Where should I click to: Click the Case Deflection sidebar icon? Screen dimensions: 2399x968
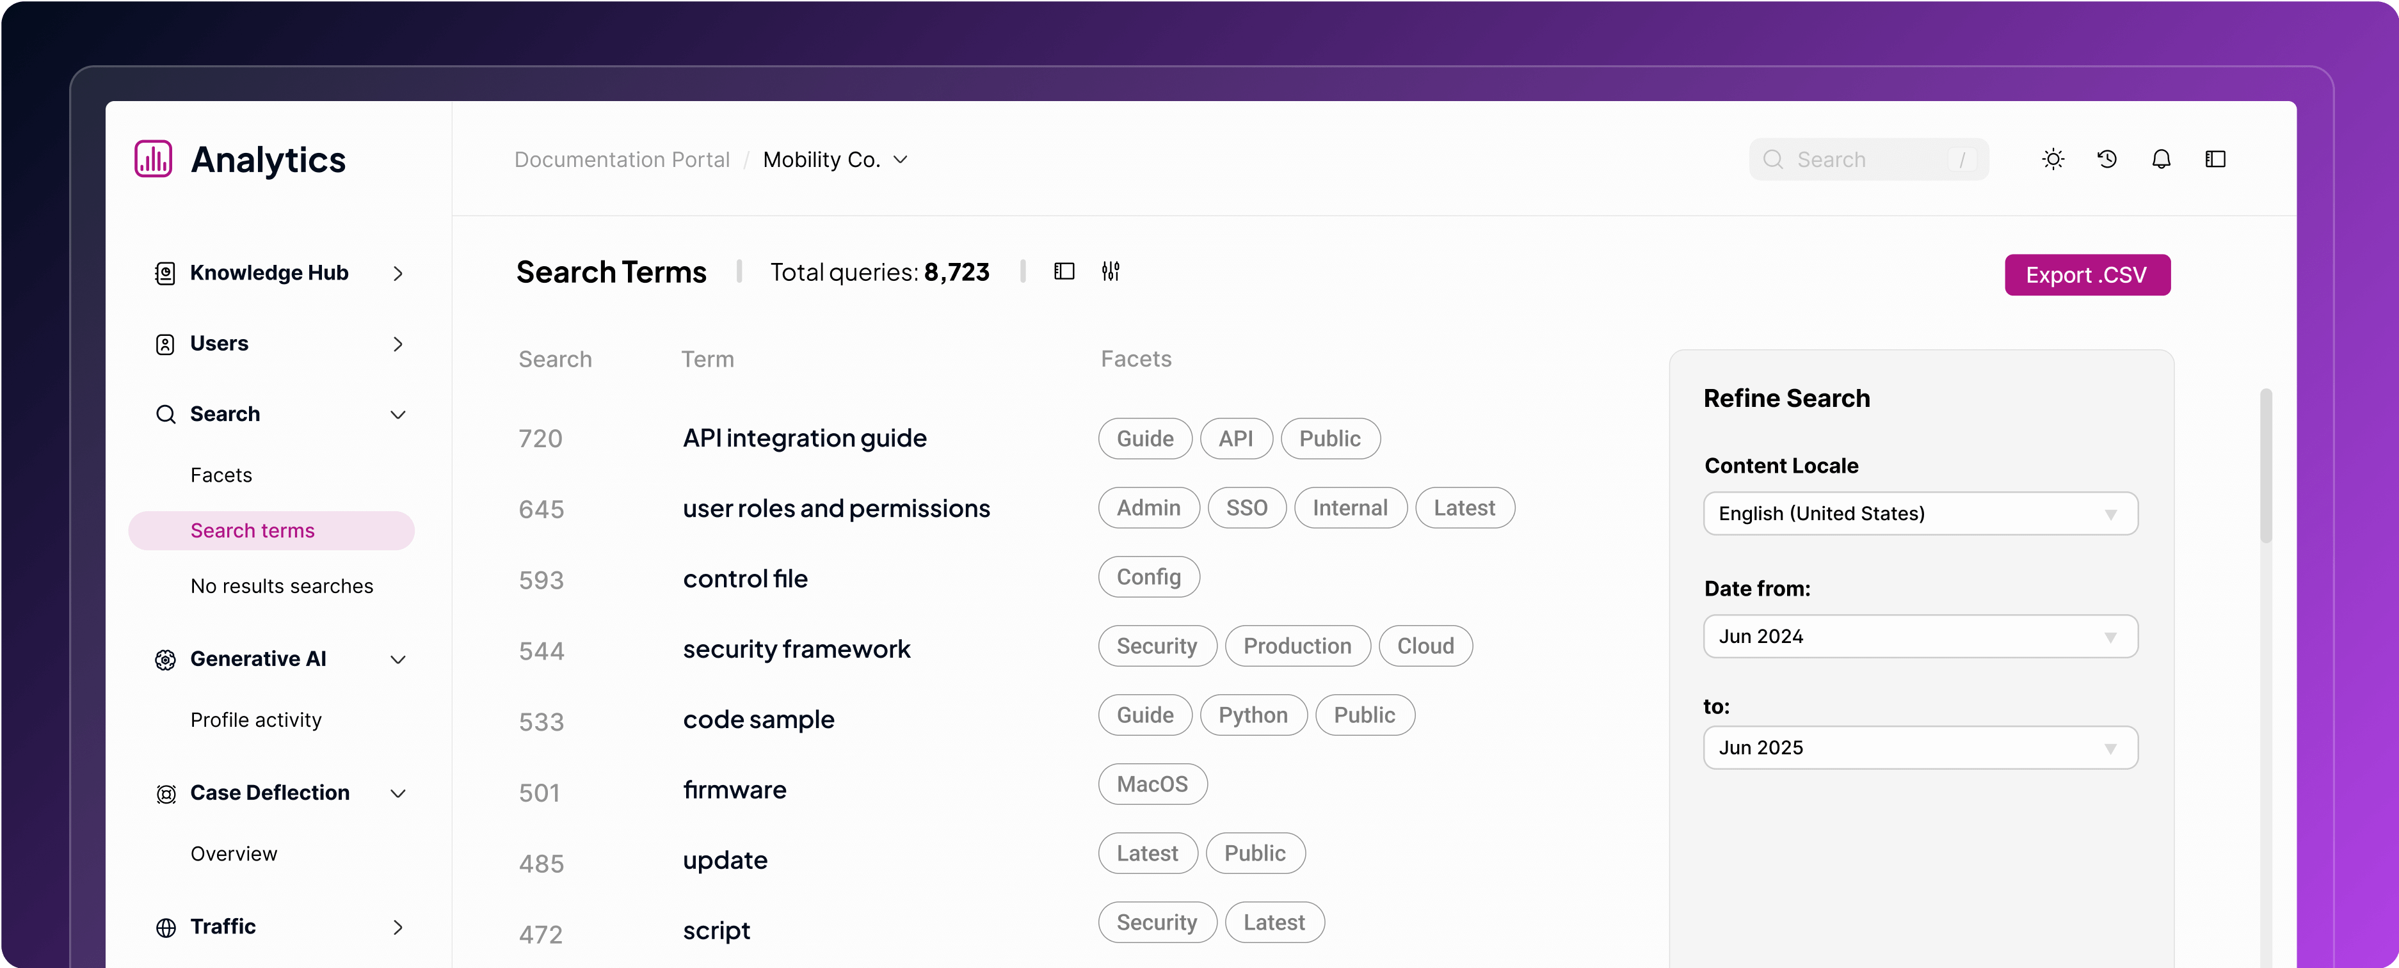[x=165, y=794]
